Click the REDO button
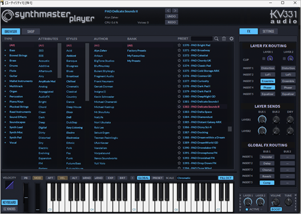This screenshot has width=301, height=214. tap(171, 22)
